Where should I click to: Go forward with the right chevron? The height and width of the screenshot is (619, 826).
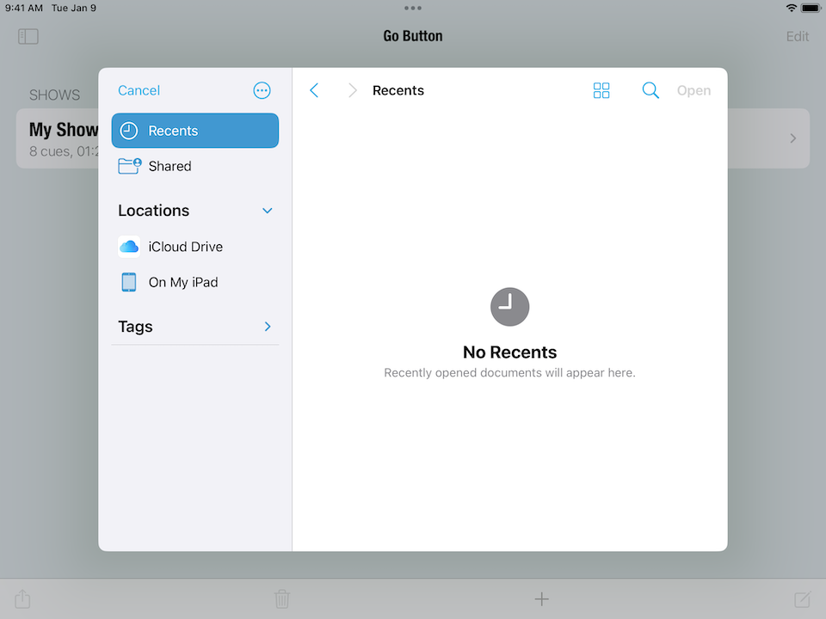(352, 90)
